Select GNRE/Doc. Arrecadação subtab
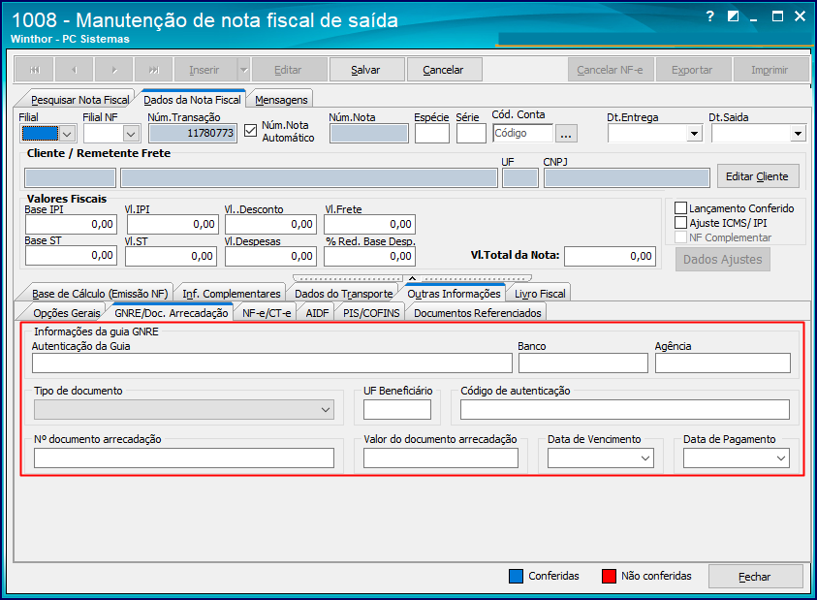Image resolution: width=817 pixels, height=600 pixels. pyautogui.click(x=171, y=313)
